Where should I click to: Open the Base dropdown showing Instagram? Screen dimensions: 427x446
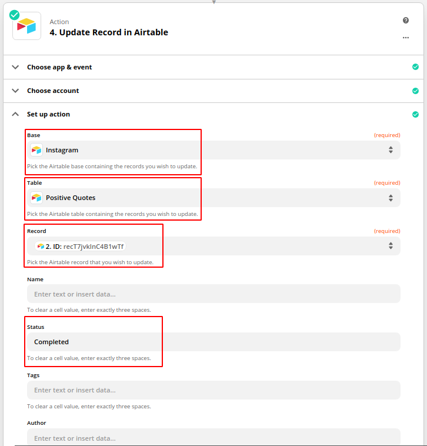213,150
